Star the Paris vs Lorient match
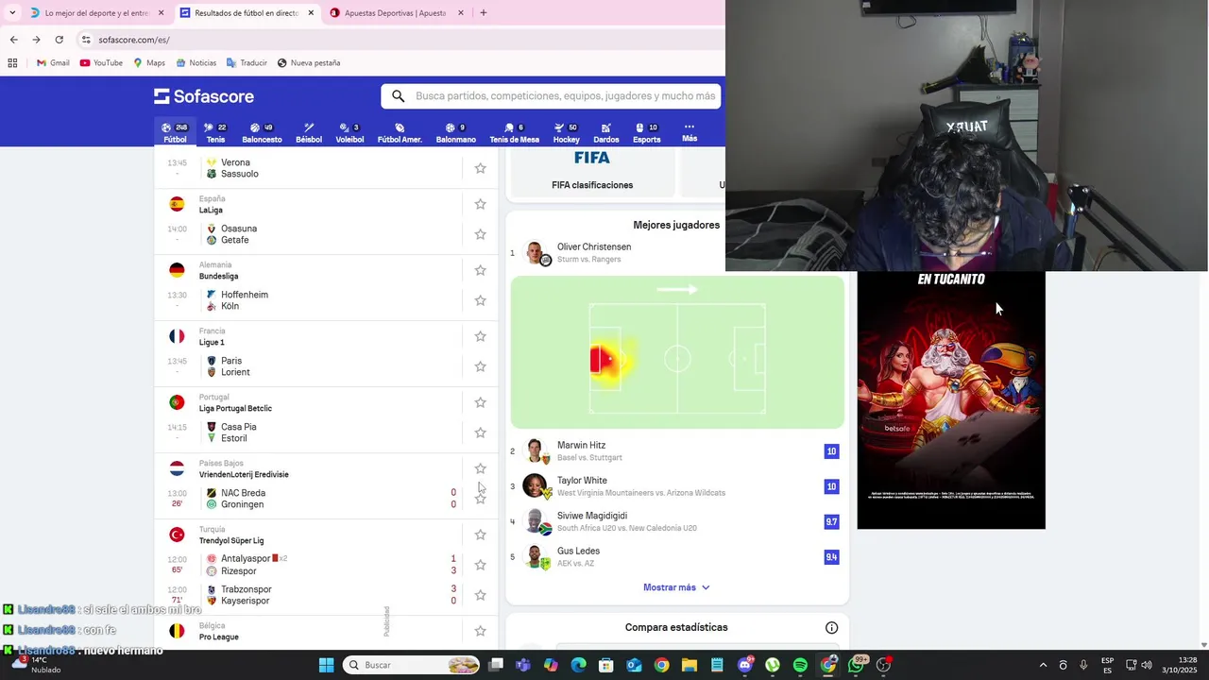 point(480,366)
